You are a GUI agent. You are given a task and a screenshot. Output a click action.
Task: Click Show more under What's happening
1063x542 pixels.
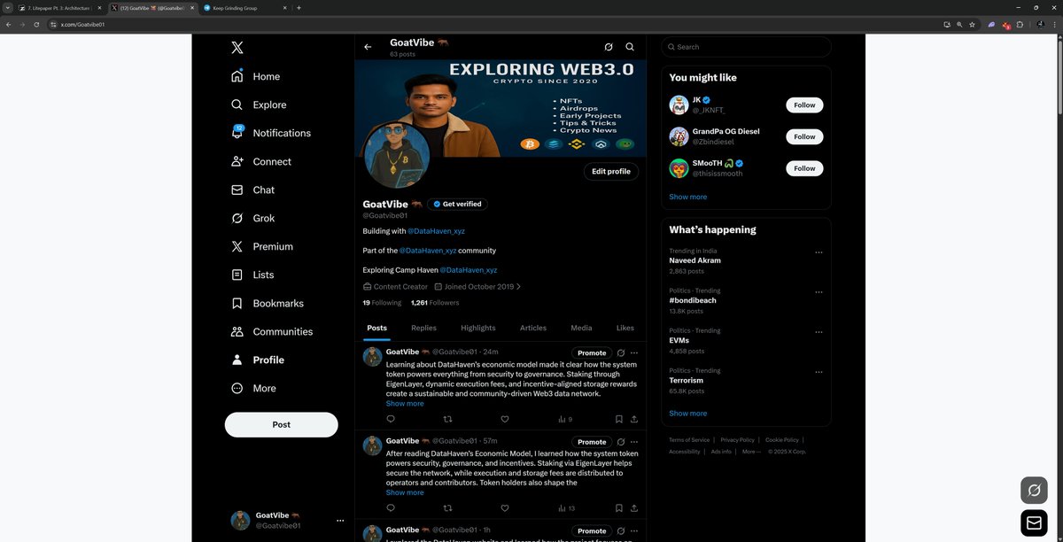point(688,413)
